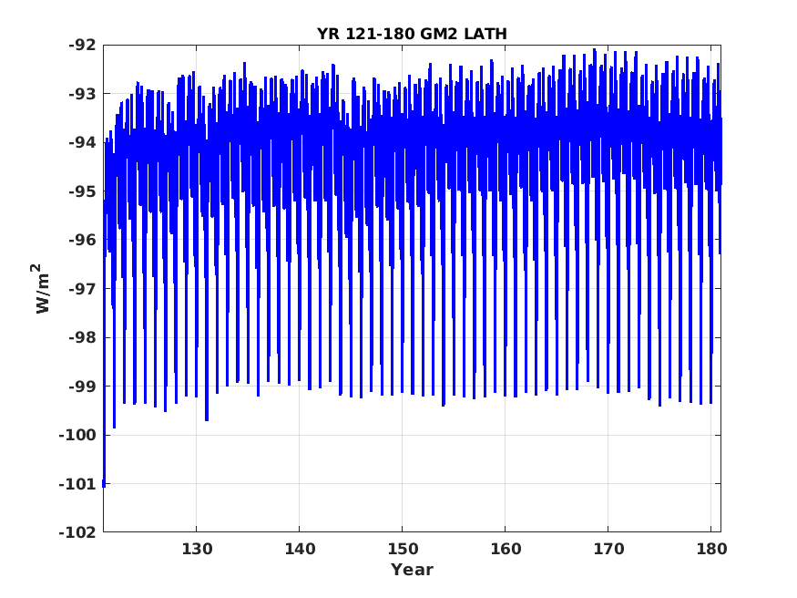Screen dimensions: 797x598
Task: Click the x-axis tick label '160'
Action: 506,549
